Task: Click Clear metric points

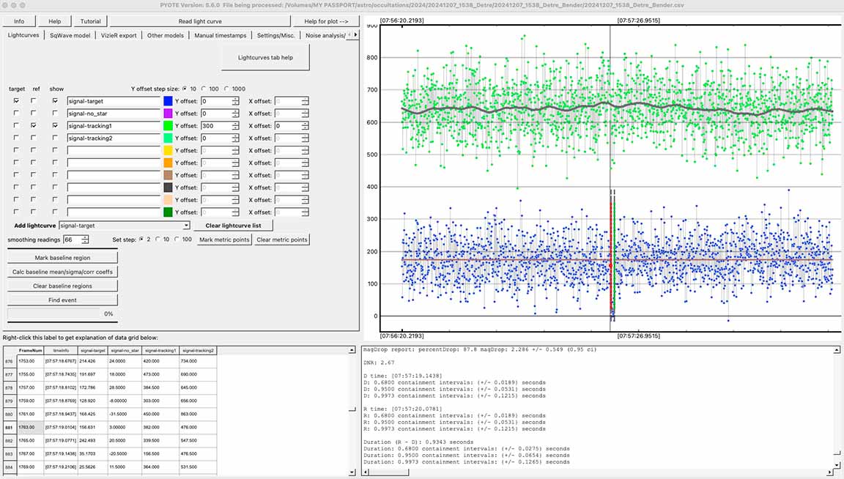Action: pyautogui.click(x=282, y=240)
